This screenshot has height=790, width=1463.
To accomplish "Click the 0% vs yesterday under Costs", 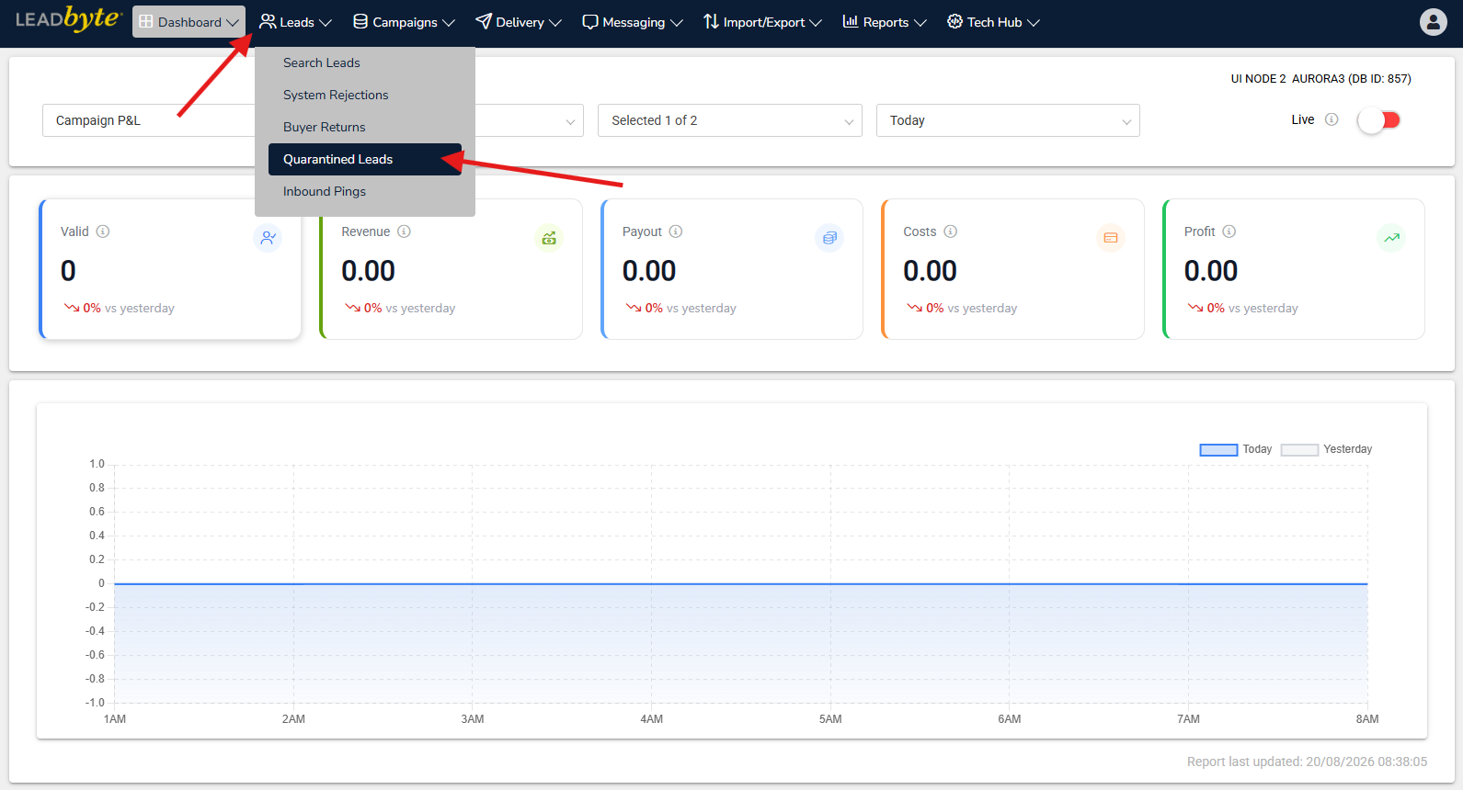I will pos(962,308).
